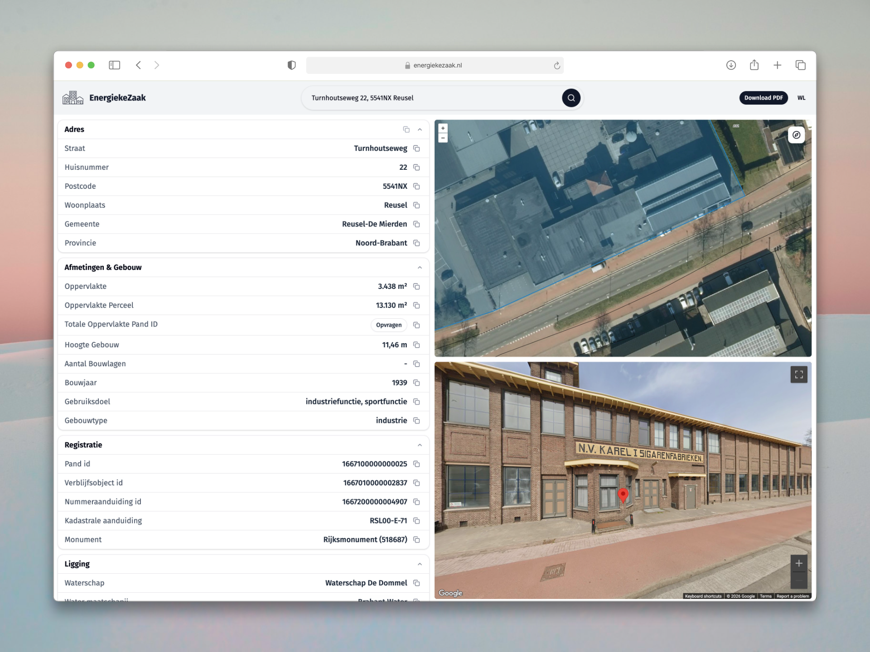The width and height of the screenshot is (870, 652).
Task: Copy the Aantal Bouwlagen value
Action: [x=416, y=364]
